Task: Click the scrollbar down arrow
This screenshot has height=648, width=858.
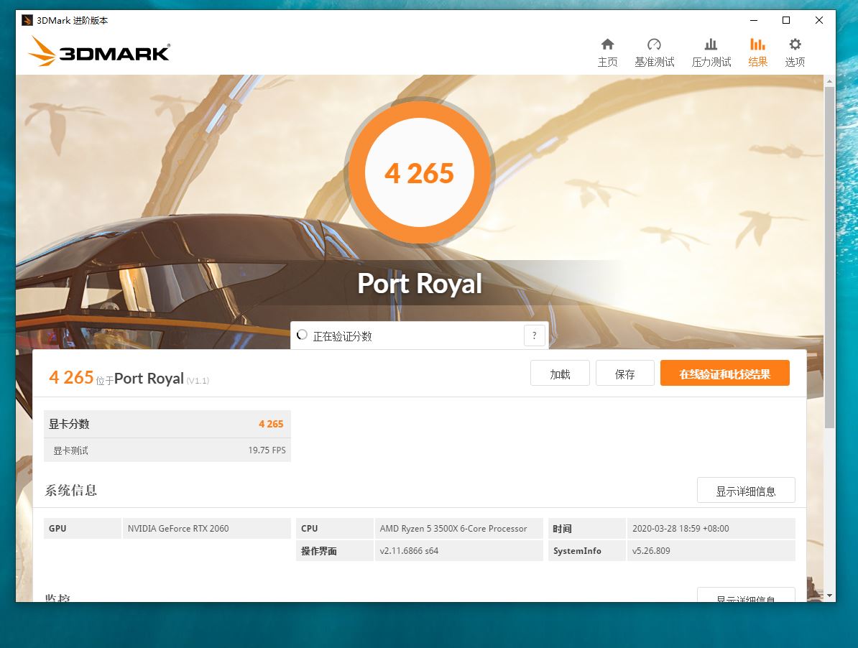Action: 829,596
